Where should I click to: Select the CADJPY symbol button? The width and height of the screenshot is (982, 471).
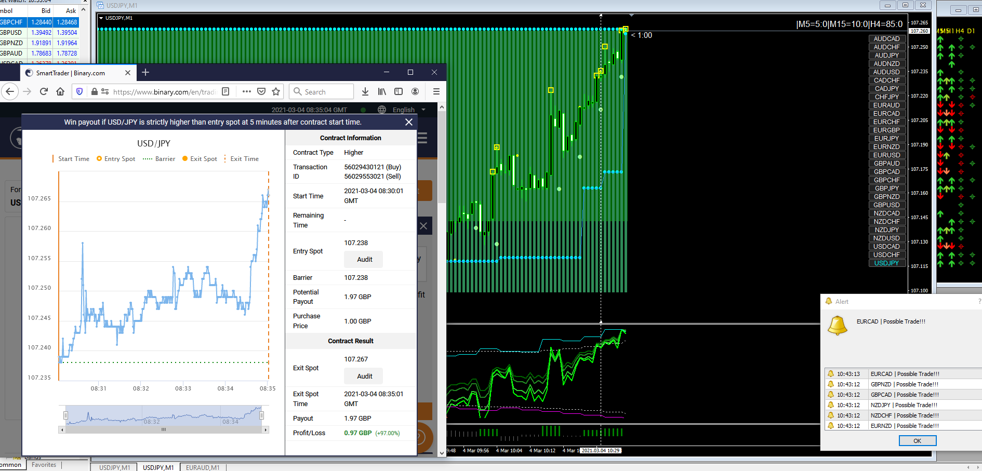[x=887, y=89]
